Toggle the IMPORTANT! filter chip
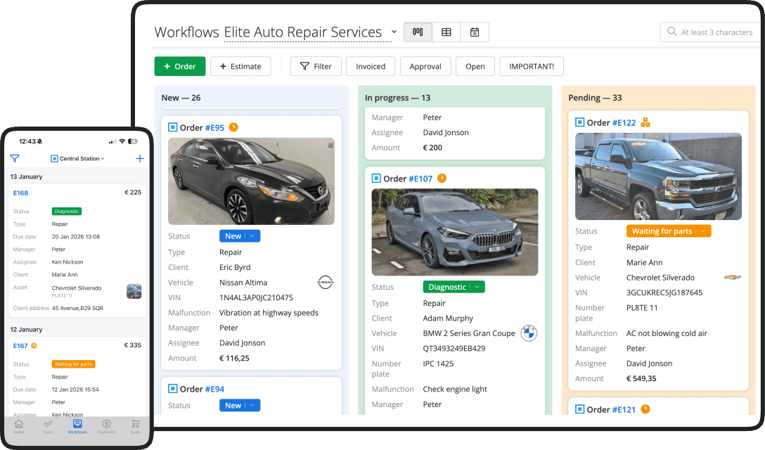 [x=531, y=66]
